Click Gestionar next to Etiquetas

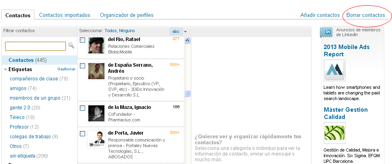click(x=67, y=69)
